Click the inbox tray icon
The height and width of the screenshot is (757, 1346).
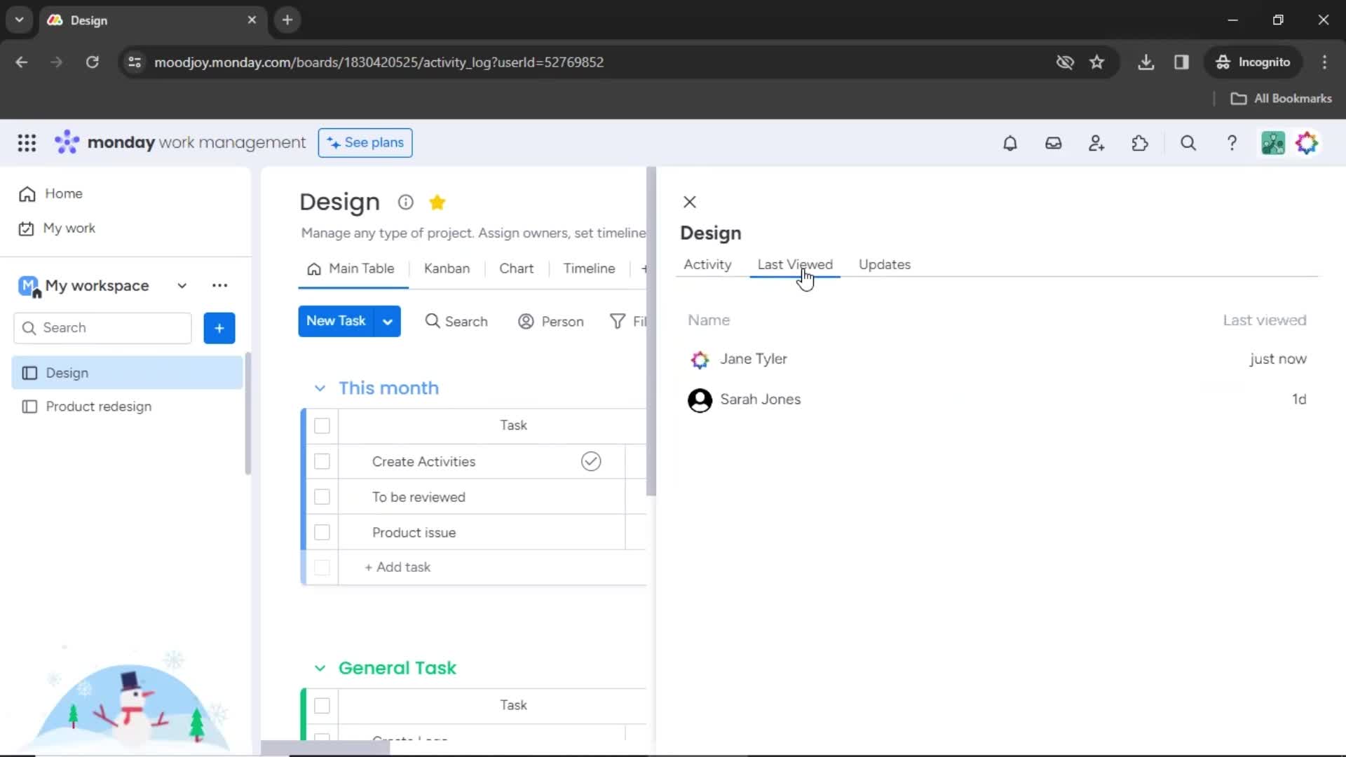coord(1053,143)
